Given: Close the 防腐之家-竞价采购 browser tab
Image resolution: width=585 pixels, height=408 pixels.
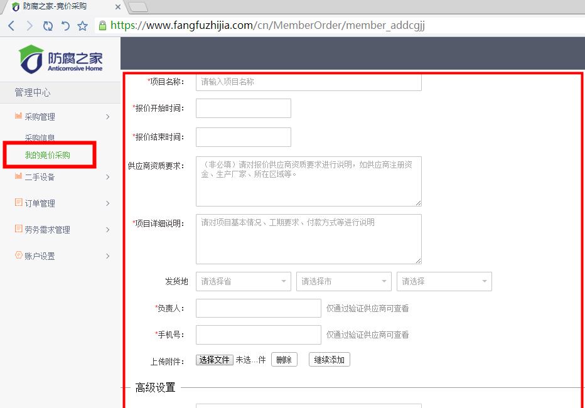Looking at the screenshot, I should point(117,7).
